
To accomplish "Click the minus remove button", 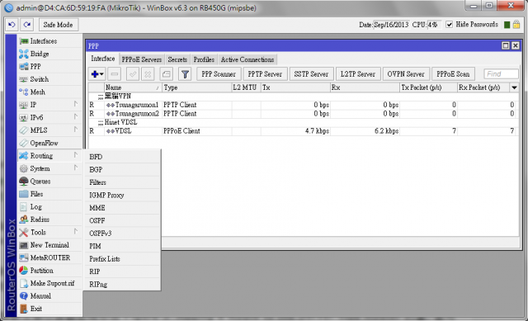I will [x=115, y=74].
